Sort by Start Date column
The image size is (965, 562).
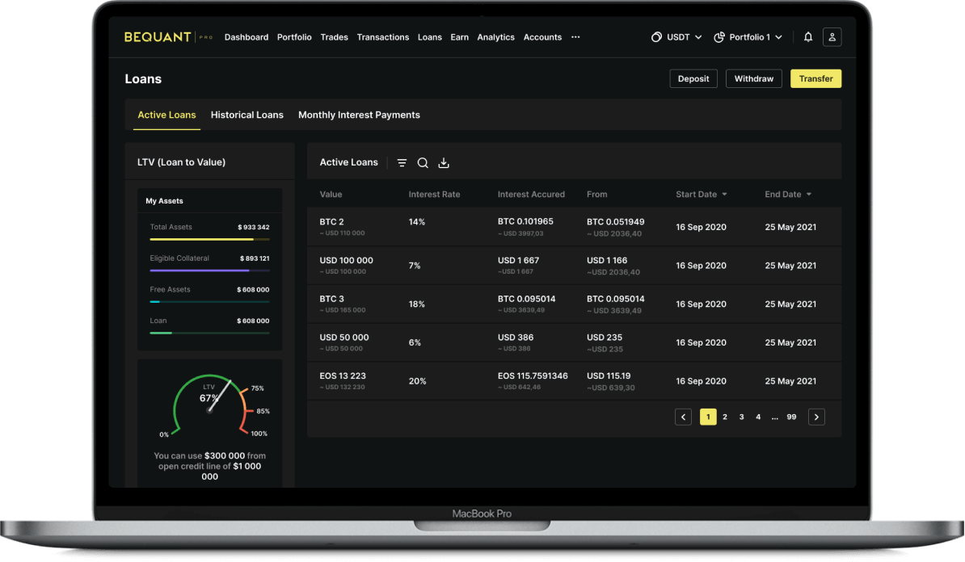point(701,195)
